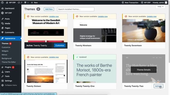The height and width of the screenshot is (95, 170).
Task: Click the Media library icon
Action: pyautogui.click(x=3, y=23)
